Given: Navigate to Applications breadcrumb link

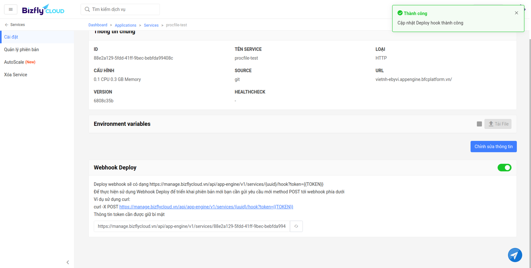Looking at the screenshot, I should (x=126, y=25).
